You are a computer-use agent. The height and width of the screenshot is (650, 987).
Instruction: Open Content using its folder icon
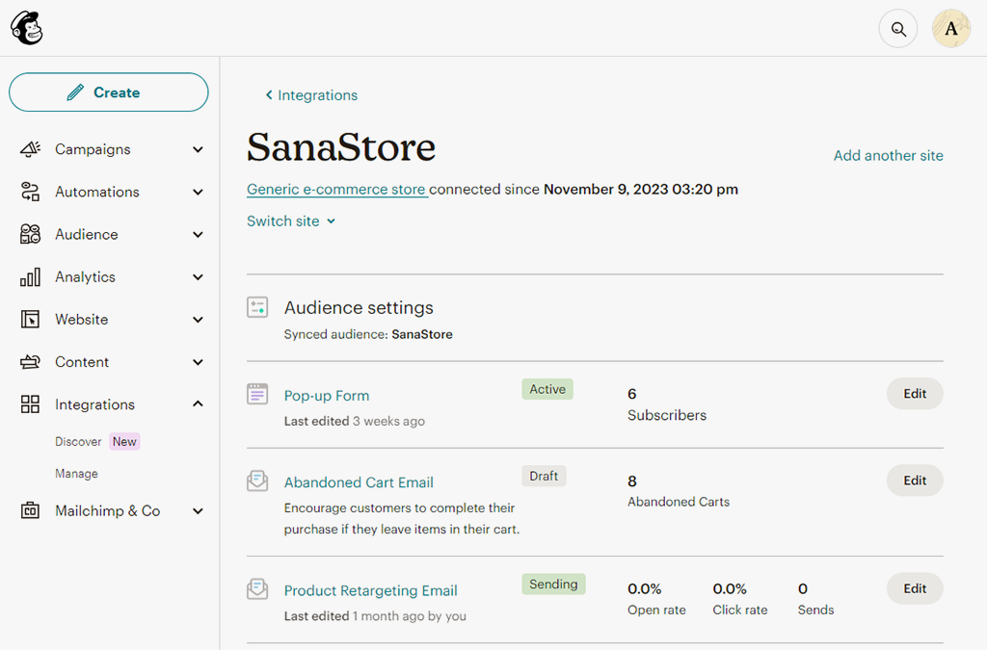tap(31, 361)
